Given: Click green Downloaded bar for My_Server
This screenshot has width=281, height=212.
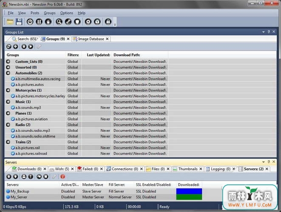Looking at the screenshot, I should [x=189, y=197].
